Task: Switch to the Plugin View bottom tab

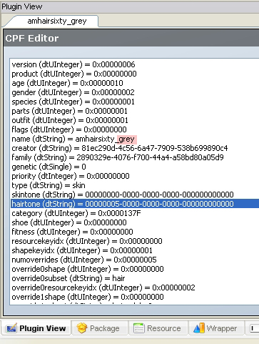Action: (x=36, y=328)
